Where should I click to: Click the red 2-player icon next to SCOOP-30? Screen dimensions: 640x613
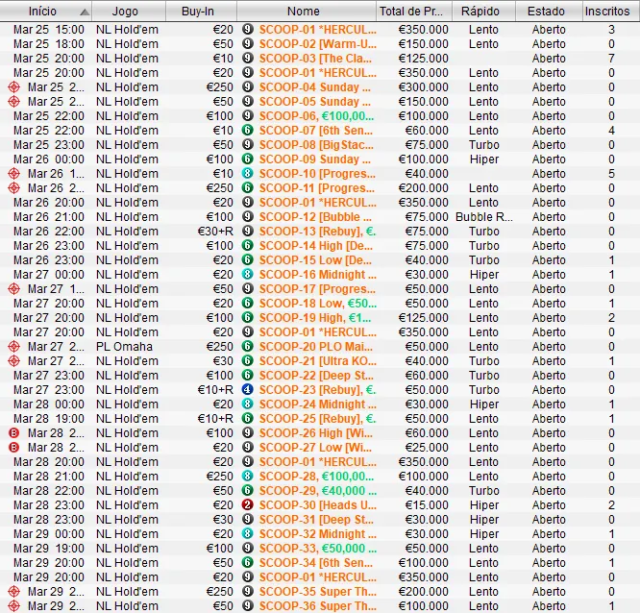(247, 505)
